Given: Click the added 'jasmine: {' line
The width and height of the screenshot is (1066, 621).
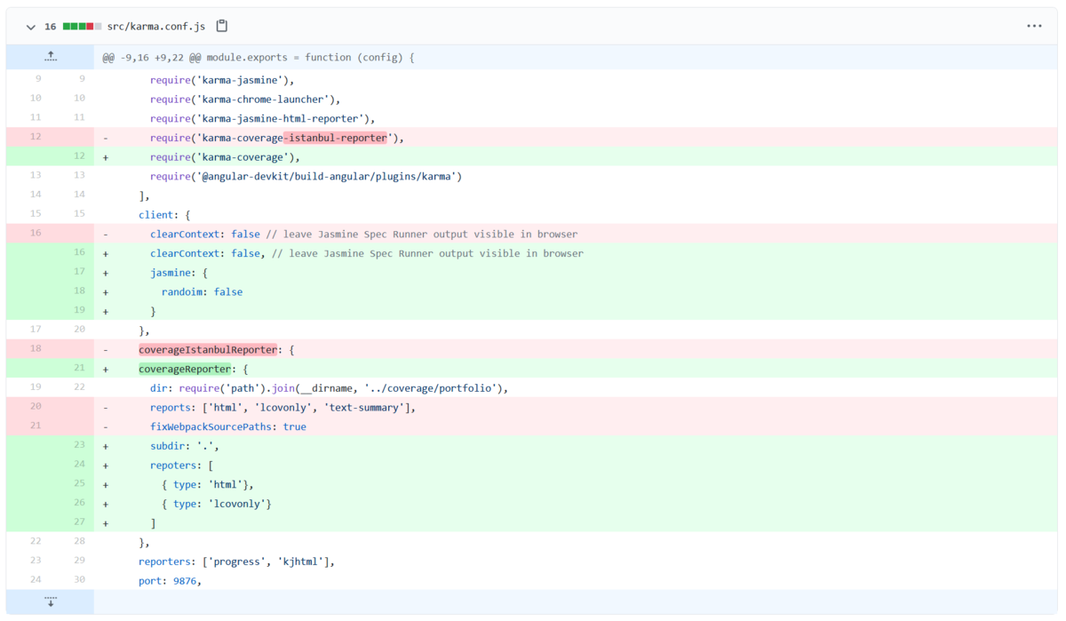Looking at the screenshot, I should point(576,273).
